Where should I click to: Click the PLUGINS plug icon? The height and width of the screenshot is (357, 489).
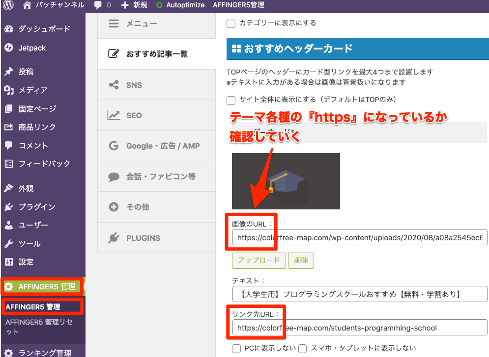(114, 238)
